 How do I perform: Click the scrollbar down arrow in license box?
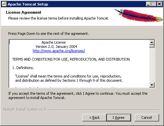click(152, 85)
